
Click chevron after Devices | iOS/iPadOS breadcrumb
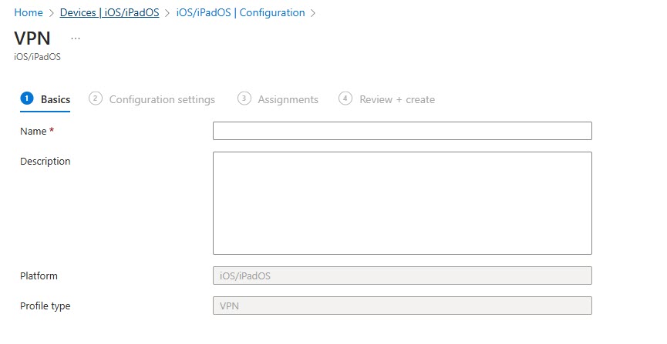[x=167, y=13]
